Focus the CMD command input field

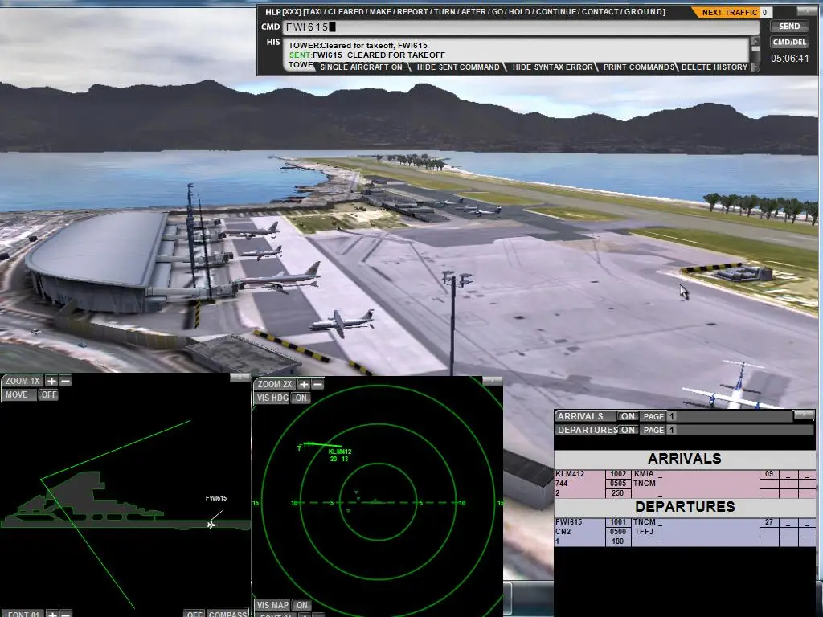[x=521, y=27]
